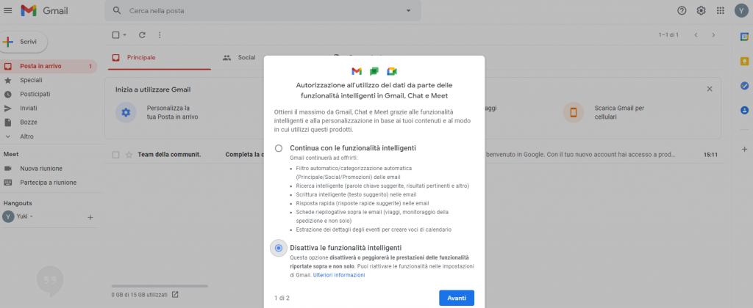Select Disattiva le funzionalità intelligenti
This screenshot has width=753, height=308.
point(279,248)
